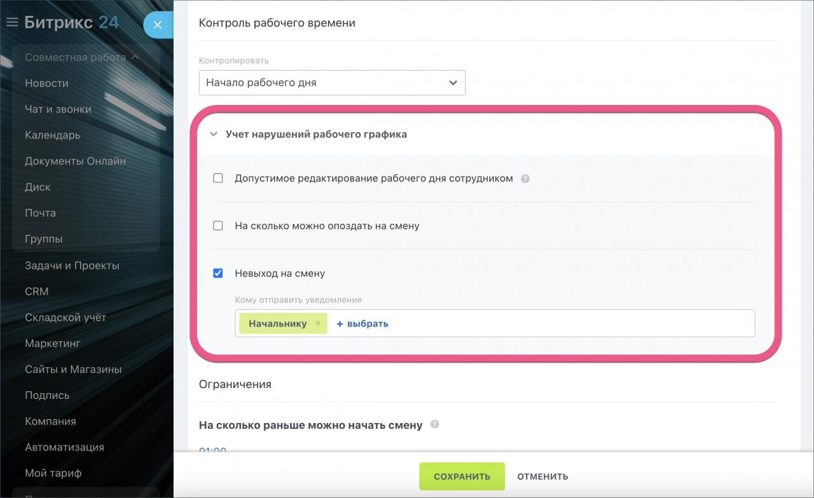
Task: Open Компания in the sidebar
Action: coord(50,421)
